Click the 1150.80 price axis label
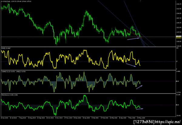 tap(179, 41)
